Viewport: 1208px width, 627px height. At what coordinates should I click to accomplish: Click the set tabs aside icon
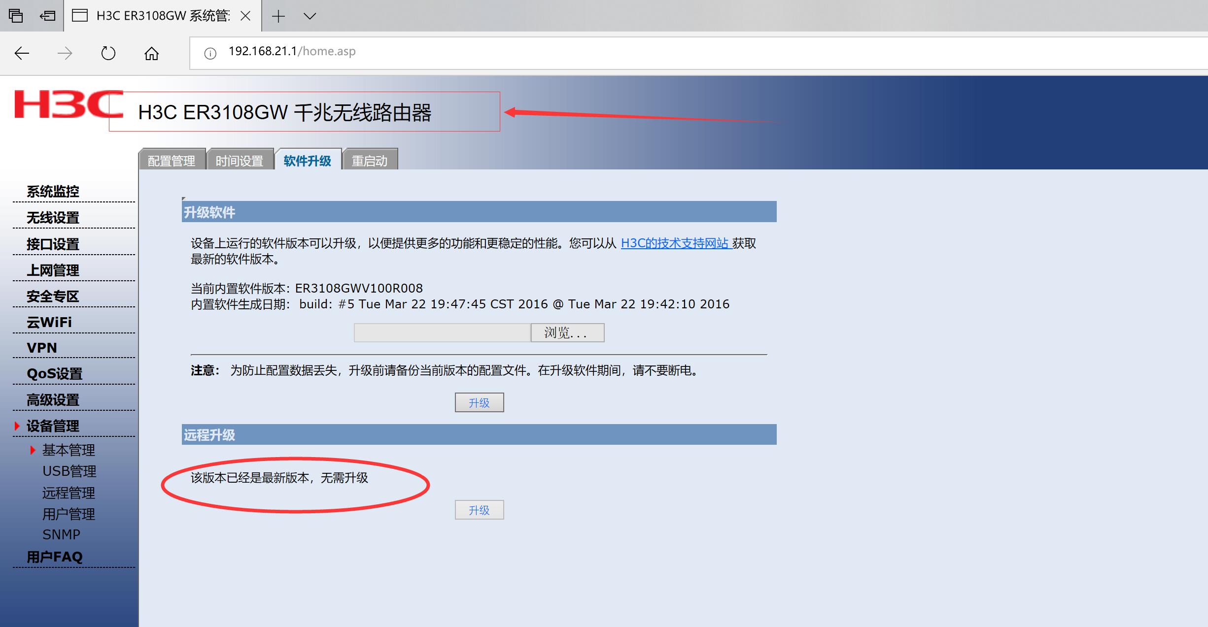[x=48, y=16]
